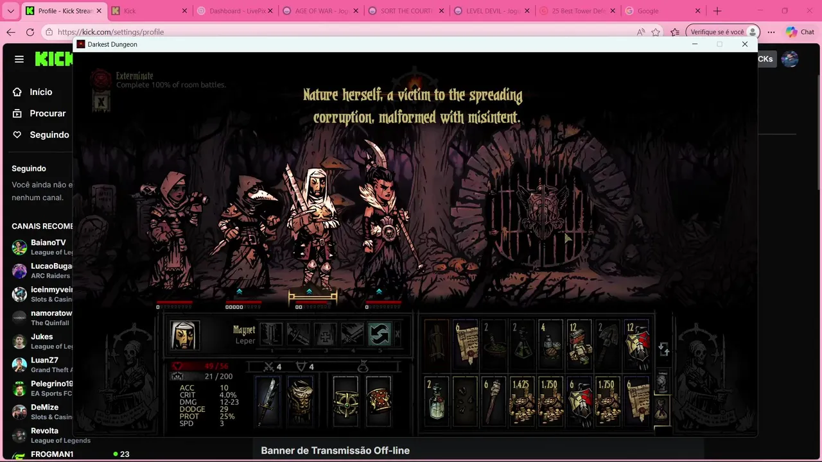The height and width of the screenshot is (462, 822).
Task: Switch to LEVEL DEVIL browser tab
Action: [x=491, y=11]
